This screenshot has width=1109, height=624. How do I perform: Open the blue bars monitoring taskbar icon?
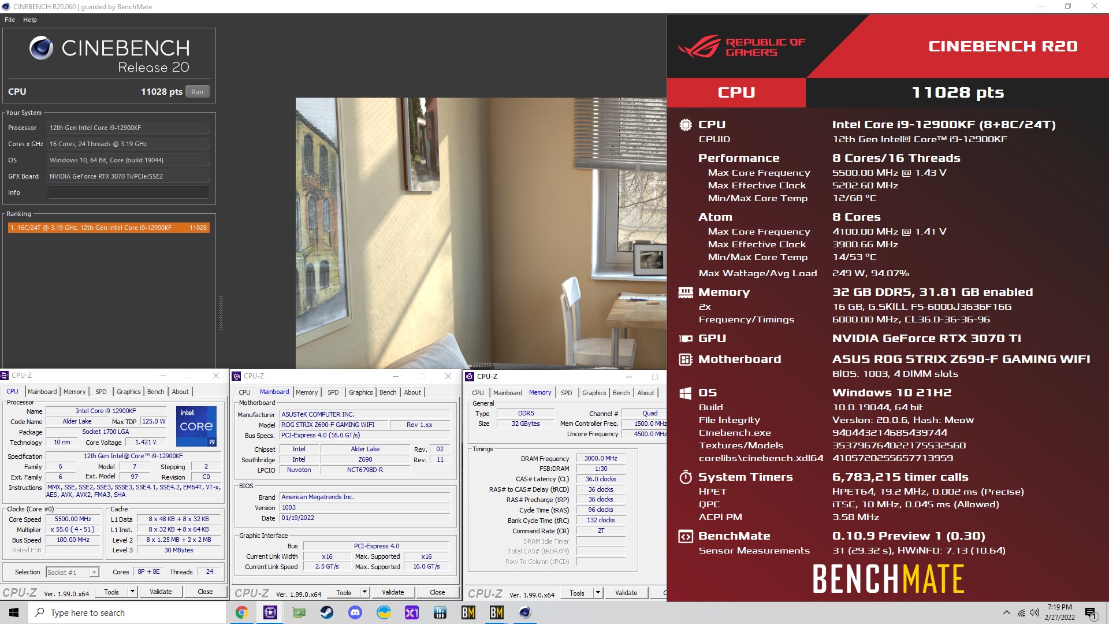(x=440, y=612)
